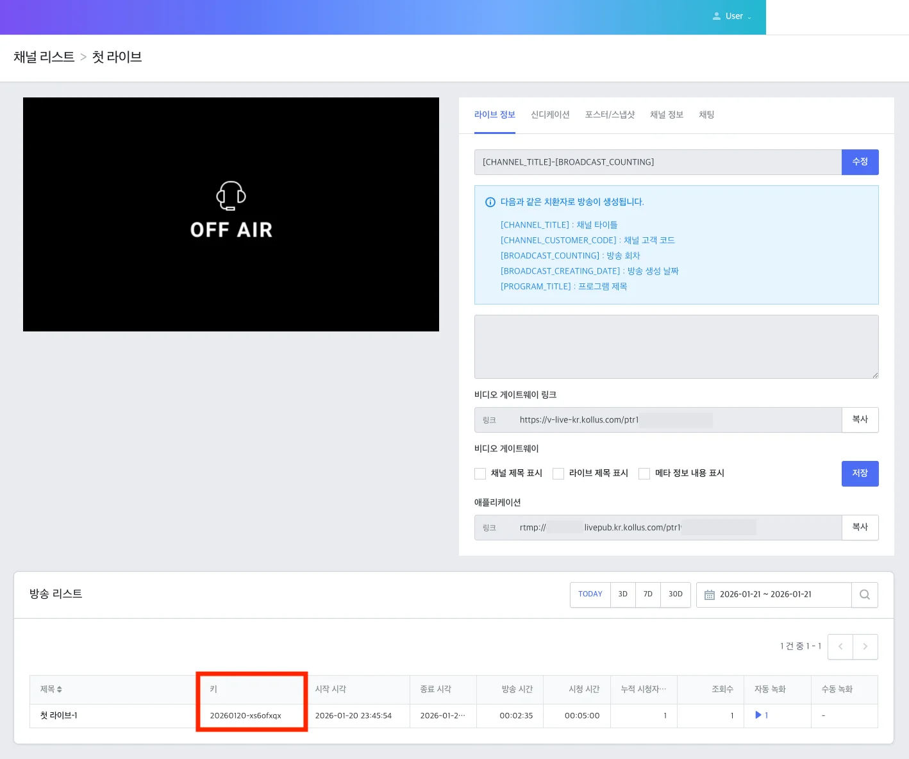Click the v-live-kr.kollus.com link field

[x=658, y=420]
